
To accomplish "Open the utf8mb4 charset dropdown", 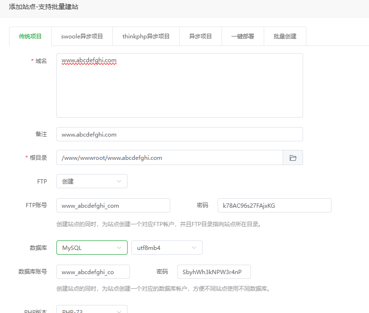I will pos(167,248).
